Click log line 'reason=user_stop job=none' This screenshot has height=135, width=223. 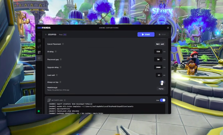point(64,111)
